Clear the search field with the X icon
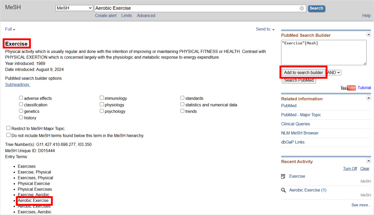This screenshot has width=374, height=215. click(302, 8)
